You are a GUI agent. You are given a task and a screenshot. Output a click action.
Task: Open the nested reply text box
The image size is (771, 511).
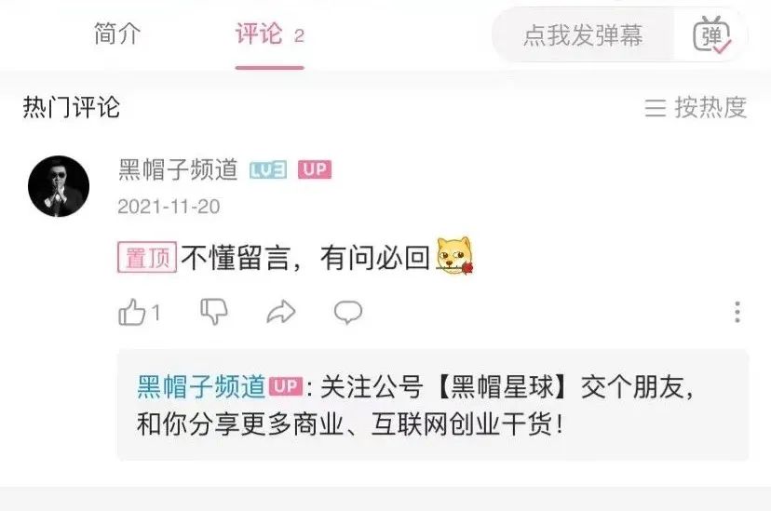coord(433,405)
